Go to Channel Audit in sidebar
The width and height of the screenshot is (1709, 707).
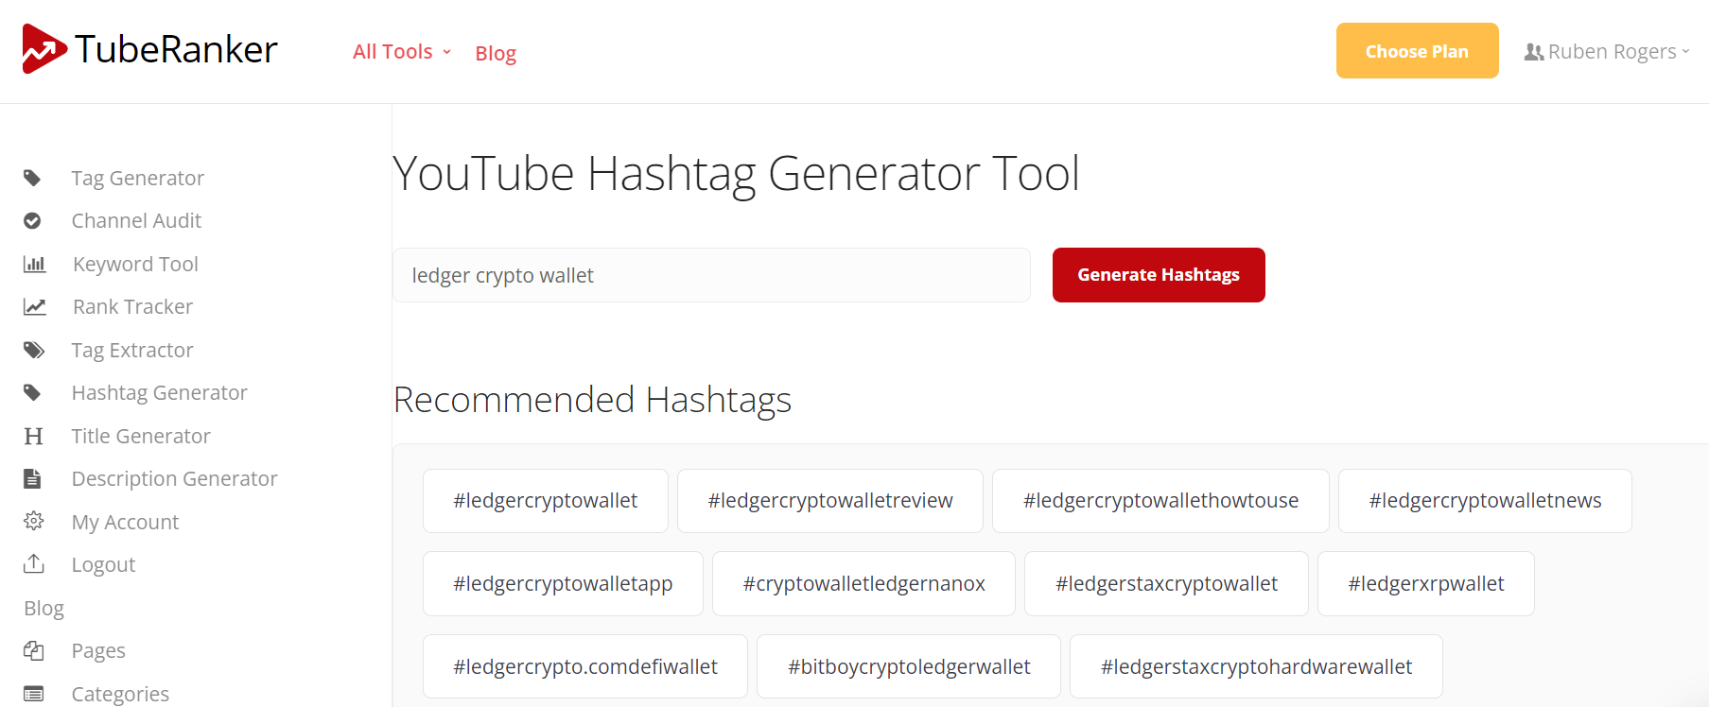[x=136, y=220]
